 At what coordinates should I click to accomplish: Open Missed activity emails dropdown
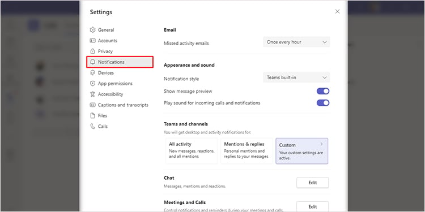[296, 42]
